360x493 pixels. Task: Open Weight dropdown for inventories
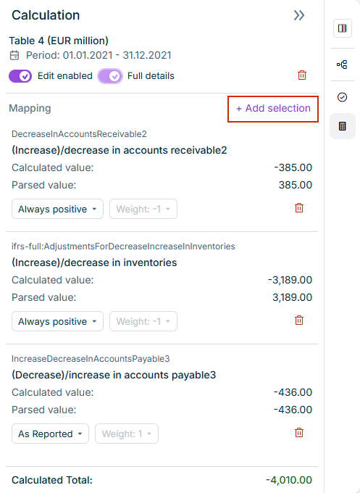click(143, 321)
